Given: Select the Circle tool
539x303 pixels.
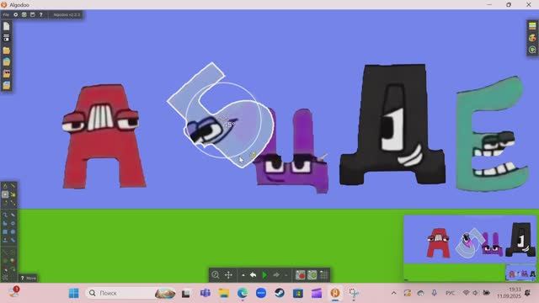Looking at the screenshot, I should click(13, 232).
